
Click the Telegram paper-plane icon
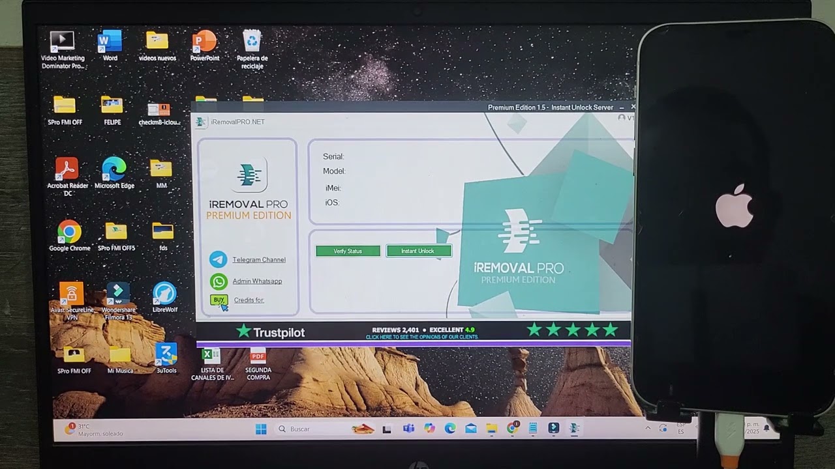pyautogui.click(x=218, y=259)
